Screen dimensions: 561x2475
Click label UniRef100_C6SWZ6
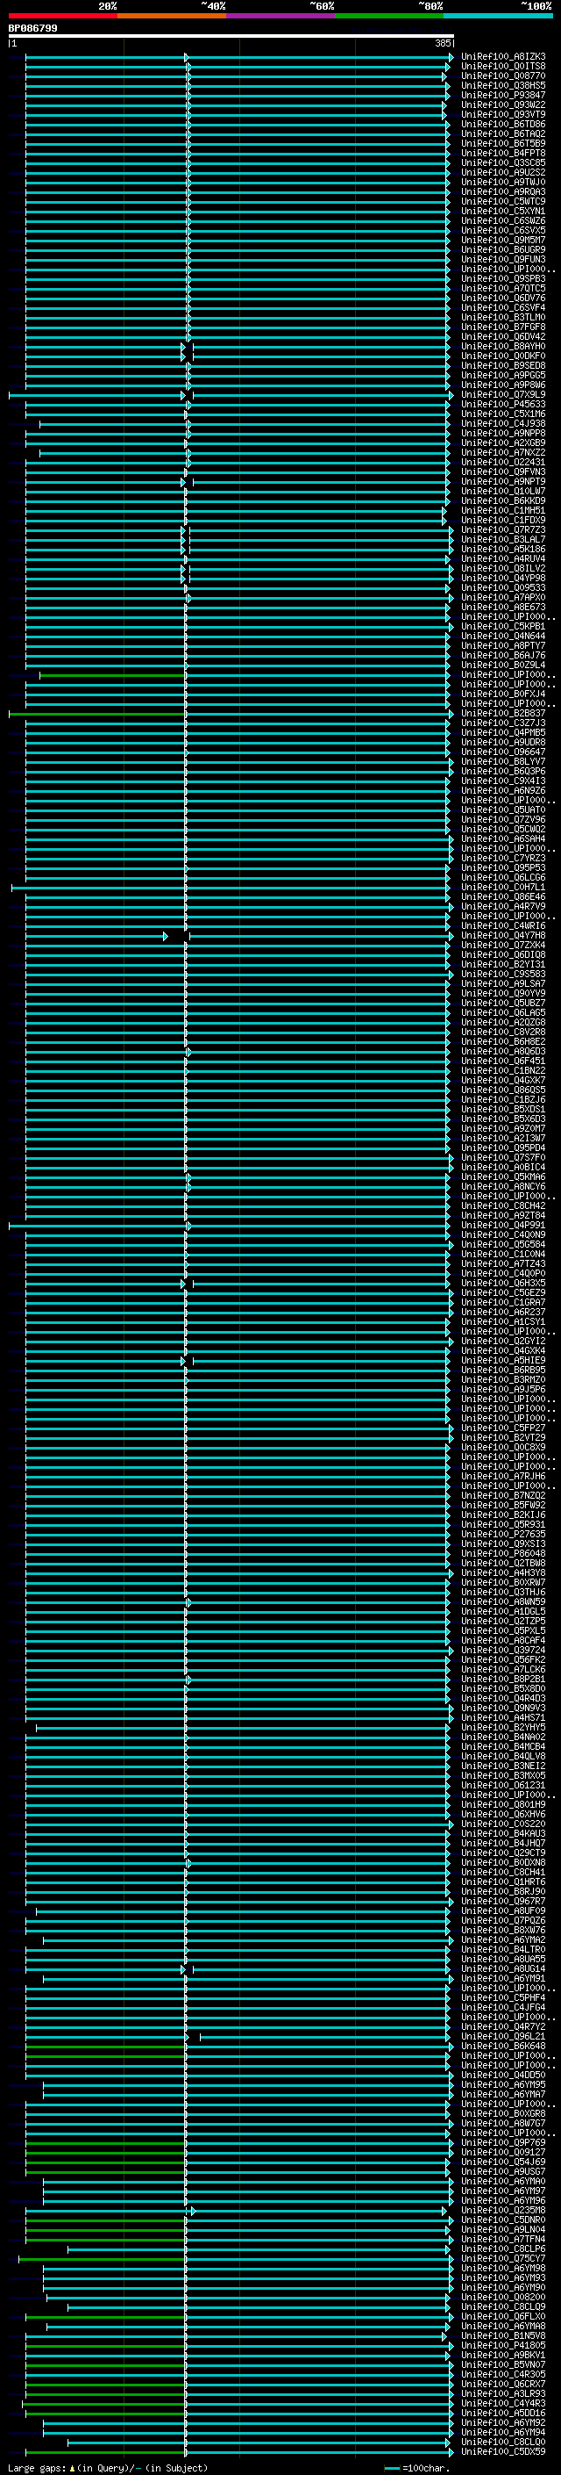(503, 221)
